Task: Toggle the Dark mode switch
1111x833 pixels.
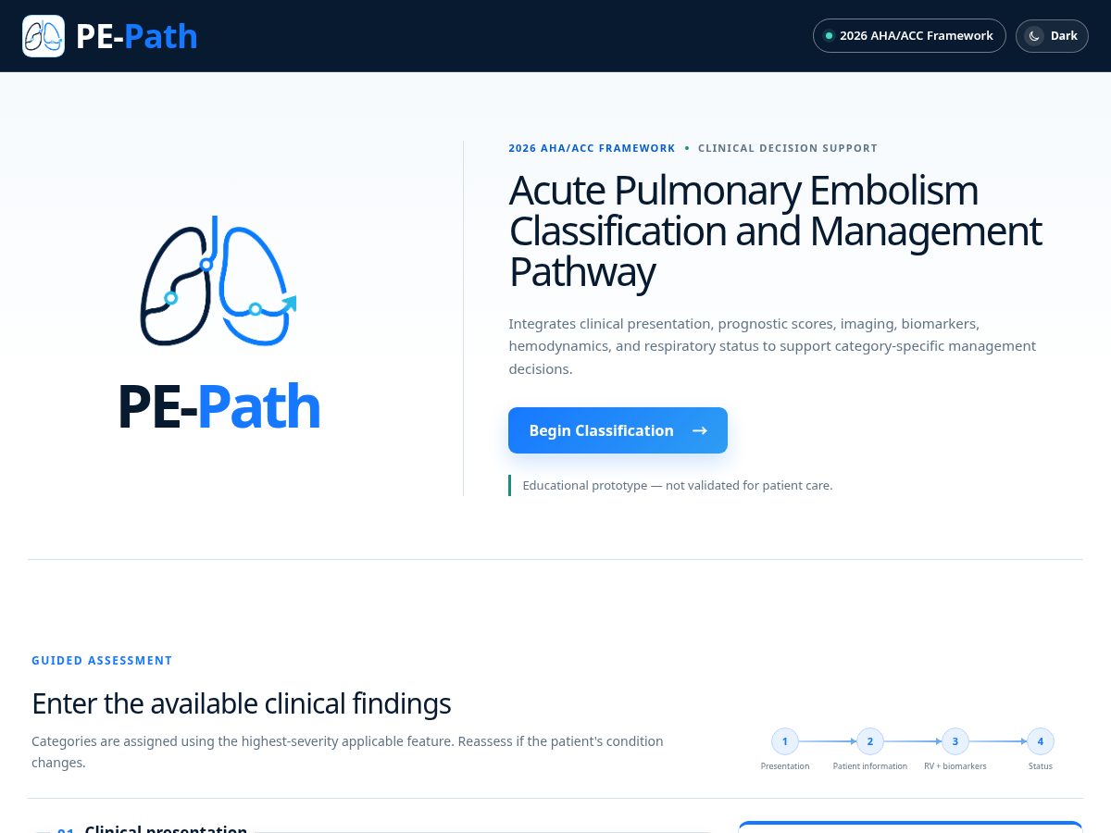Action: [1052, 36]
